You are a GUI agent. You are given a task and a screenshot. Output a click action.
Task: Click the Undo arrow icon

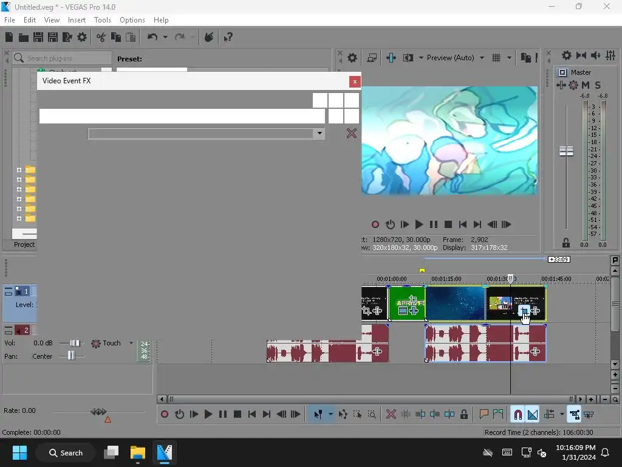tap(152, 37)
